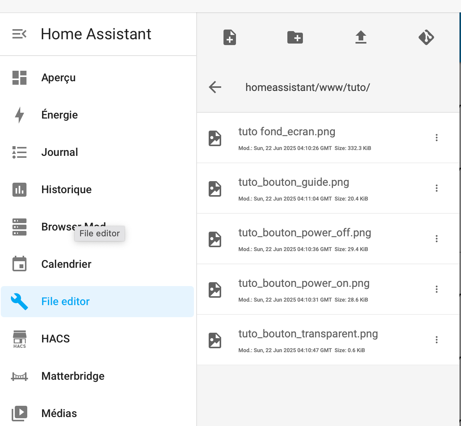
Task: Click modification details of tuto_bouton_power_off.png
Action: (x=303, y=249)
